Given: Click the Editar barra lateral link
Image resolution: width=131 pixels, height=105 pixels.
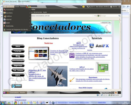Looking at the screenshot, I should (x=20, y=100).
